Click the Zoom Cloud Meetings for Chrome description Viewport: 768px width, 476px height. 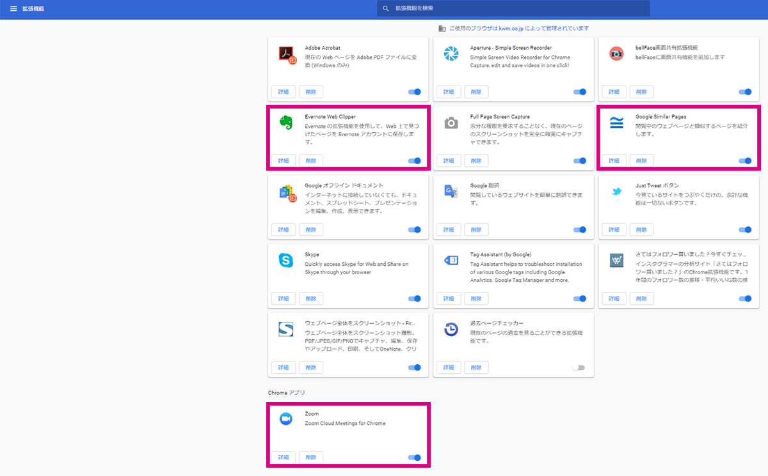(x=346, y=423)
